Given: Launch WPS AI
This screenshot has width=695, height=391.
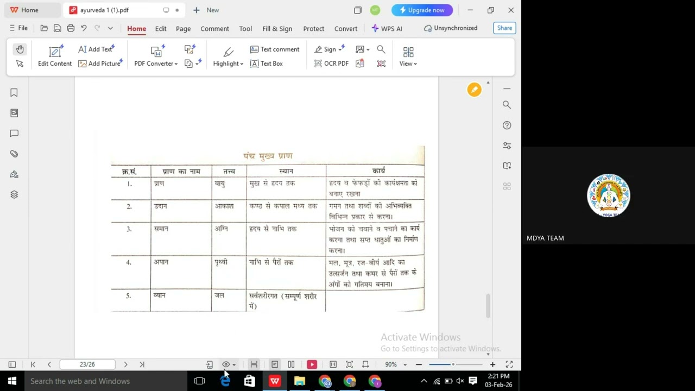Looking at the screenshot, I should pos(387,28).
